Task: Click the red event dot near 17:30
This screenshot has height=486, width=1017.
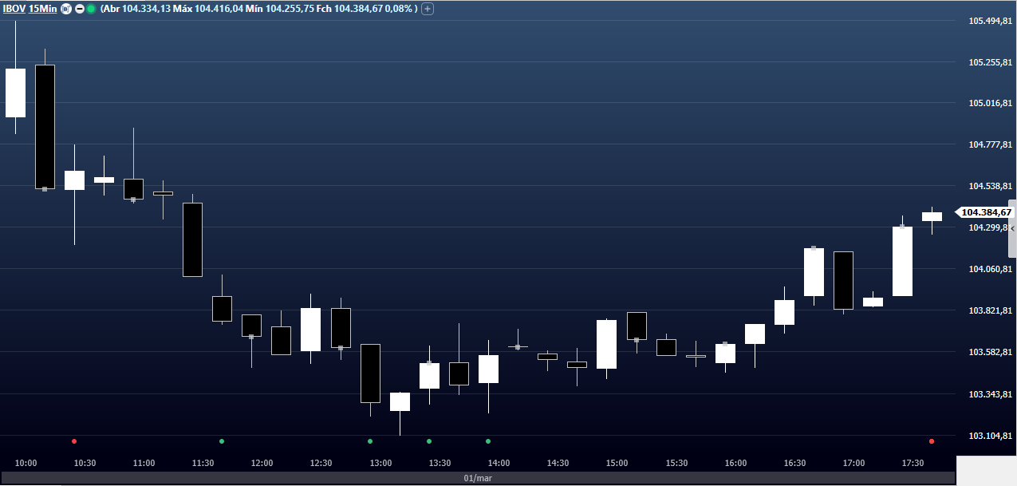Action: pos(932,441)
